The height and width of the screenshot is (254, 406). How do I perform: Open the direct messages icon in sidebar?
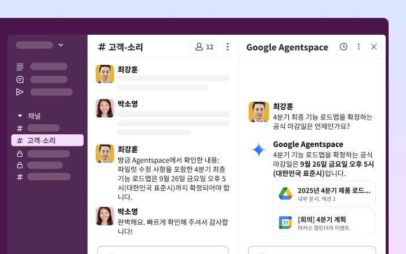point(20,79)
